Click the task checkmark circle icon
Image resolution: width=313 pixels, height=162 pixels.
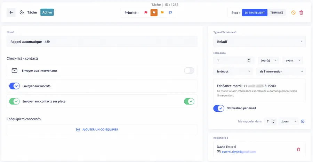point(22,12)
